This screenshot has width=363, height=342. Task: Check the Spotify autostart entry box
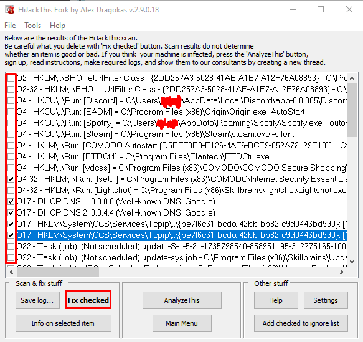pyautogui.click(x=11, y=123)
